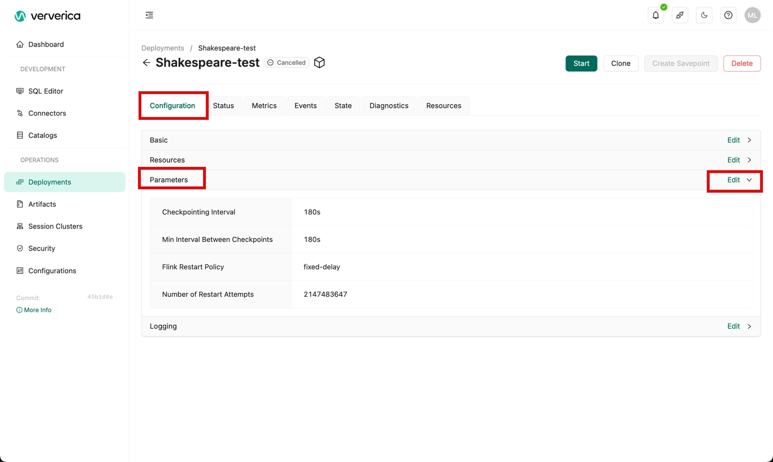This screenshot has width=773, height=462.
Task: Click the Deployments breadcrumb link
Action: (x=163, y=48)
